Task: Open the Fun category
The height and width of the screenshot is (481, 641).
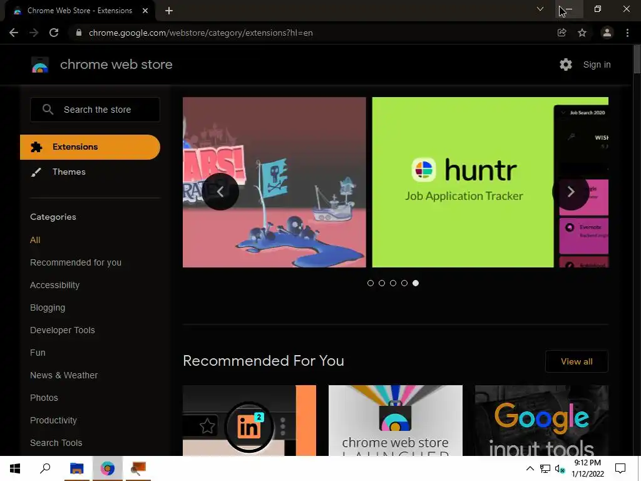Action: coord(38,353)
